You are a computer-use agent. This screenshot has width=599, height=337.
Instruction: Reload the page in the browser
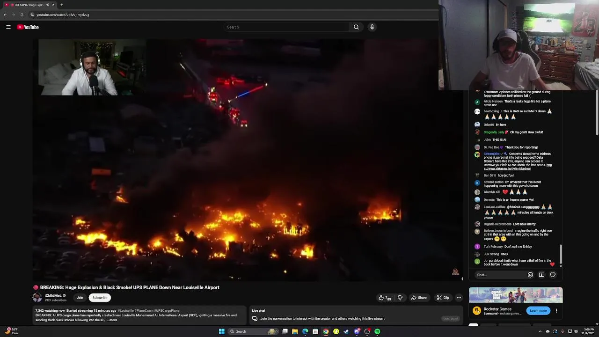[22, 15]
